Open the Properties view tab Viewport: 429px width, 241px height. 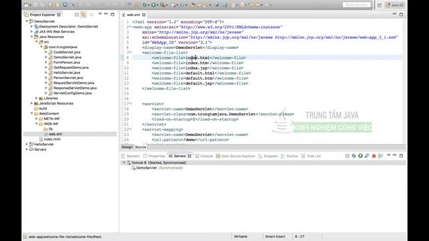pos(154,156)
